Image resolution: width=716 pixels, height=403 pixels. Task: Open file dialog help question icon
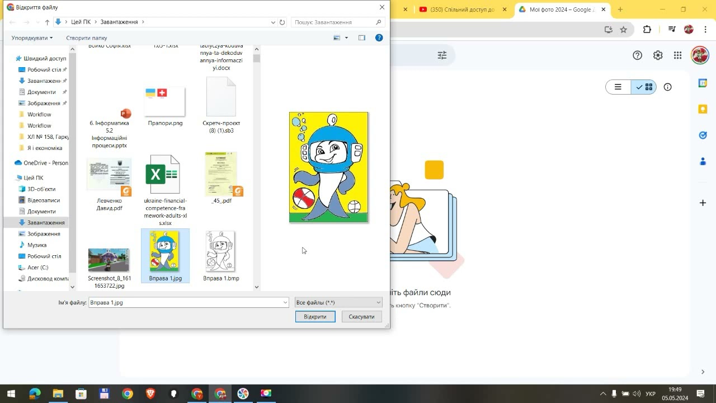click(x=379, y=38)
